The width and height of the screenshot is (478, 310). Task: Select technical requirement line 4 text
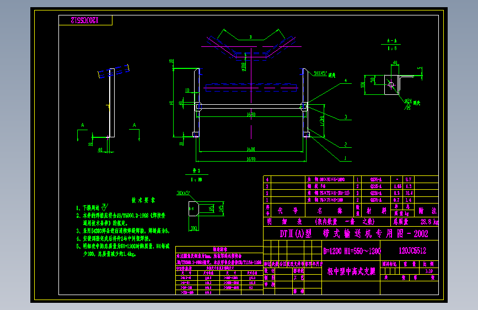[114, 238]
